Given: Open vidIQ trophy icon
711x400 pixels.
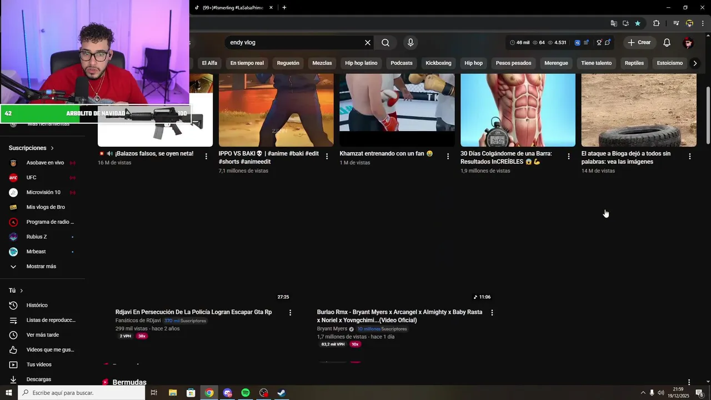Looking at the screenshot, I should click(599, 42).
